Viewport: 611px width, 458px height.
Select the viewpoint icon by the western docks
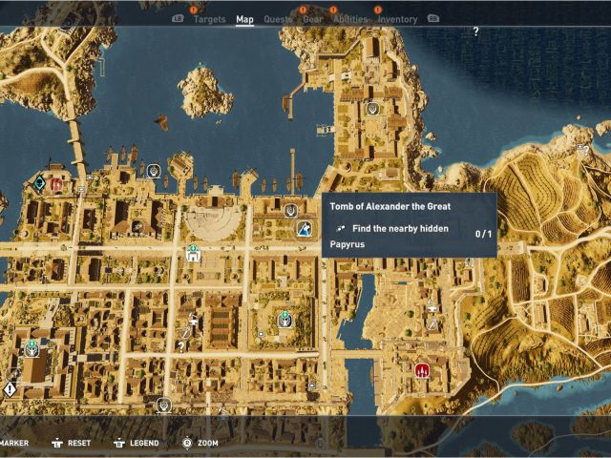pos(154,171)
